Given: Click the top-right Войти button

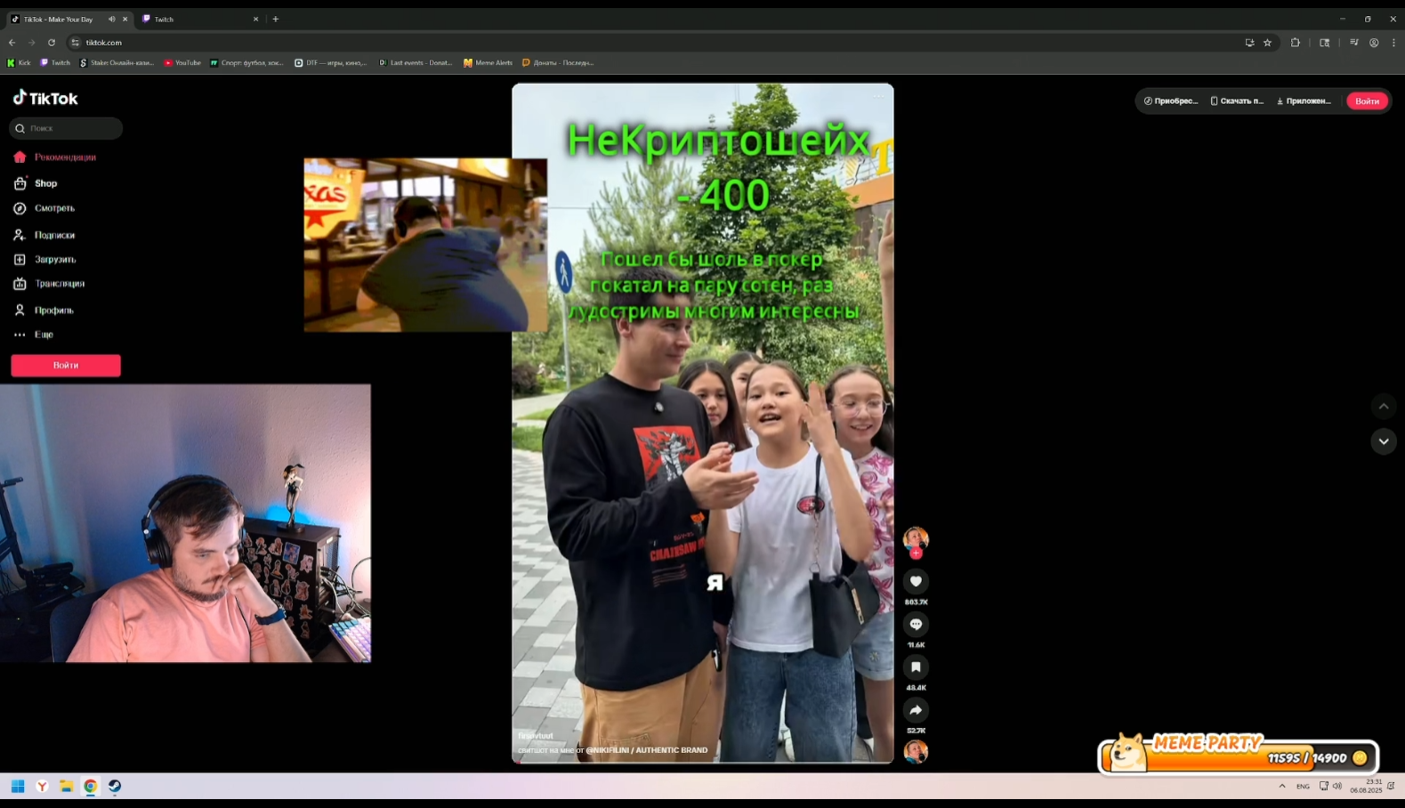Looking at the screenshot, I should [1367, 101].
